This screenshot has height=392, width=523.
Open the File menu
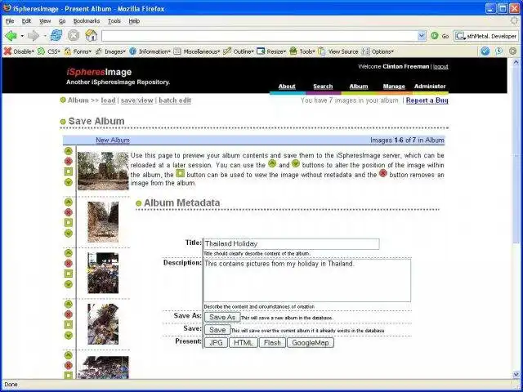(10, 21)
